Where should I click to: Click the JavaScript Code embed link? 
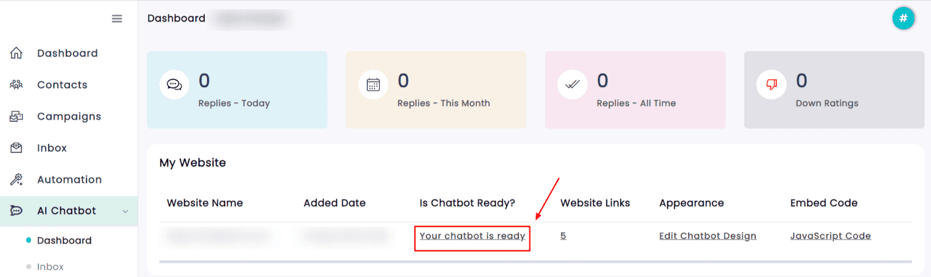pyautogui.click(x=830, y=236)
